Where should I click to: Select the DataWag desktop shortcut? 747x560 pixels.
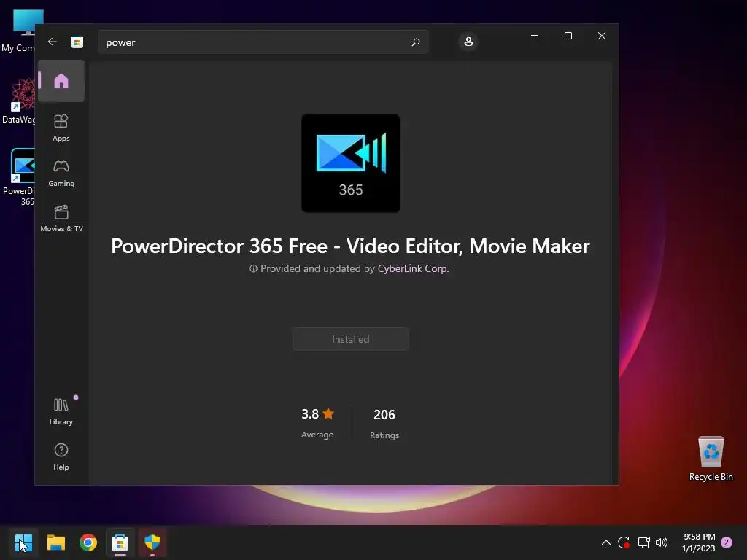click(19, 101)
